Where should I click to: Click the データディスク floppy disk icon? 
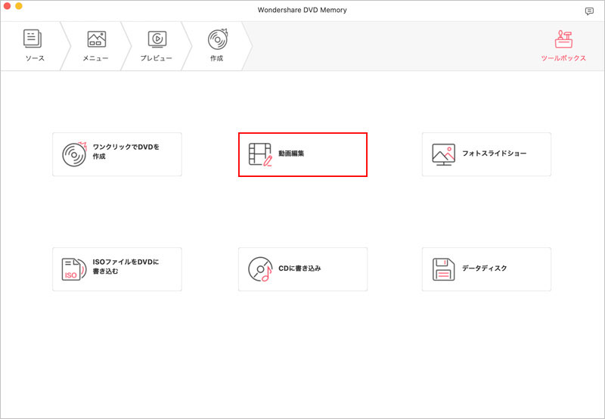point(443,269)
